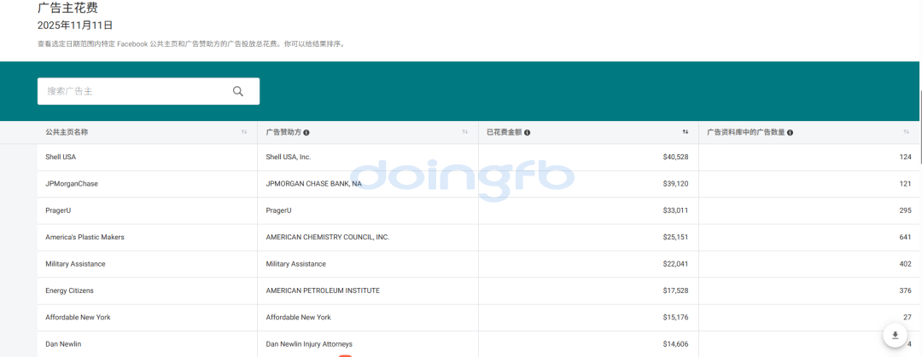This screenshot has width=922, height=357.
Task: Click the 公共主页名称 column header
Action: click(67, 132)
